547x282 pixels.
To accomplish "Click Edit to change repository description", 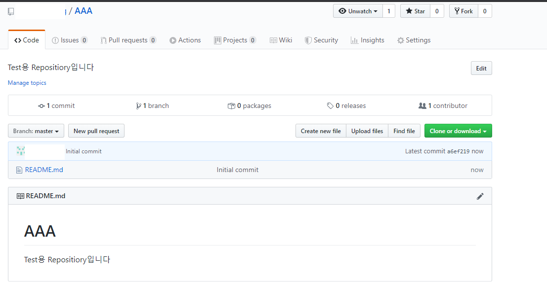I will tap(481, 68).
